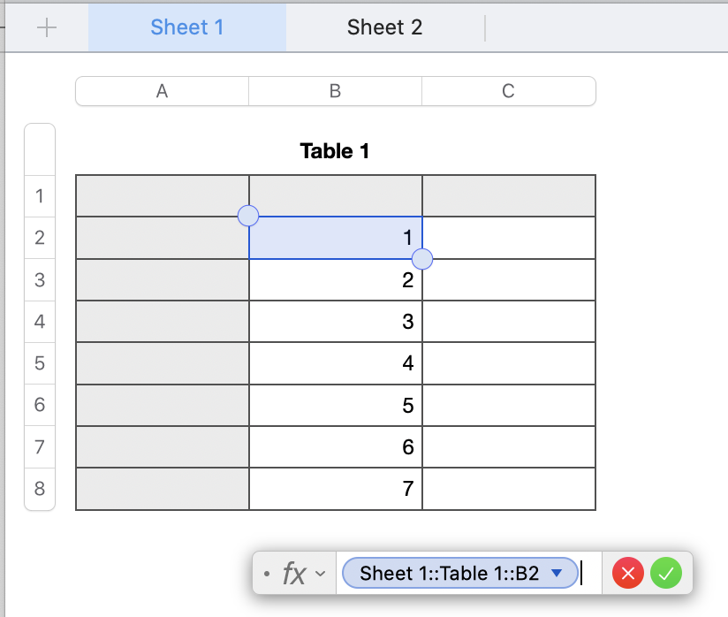
Task: Cancel formula with red X button
Action: pyautogui.click(x=628, y=574)
